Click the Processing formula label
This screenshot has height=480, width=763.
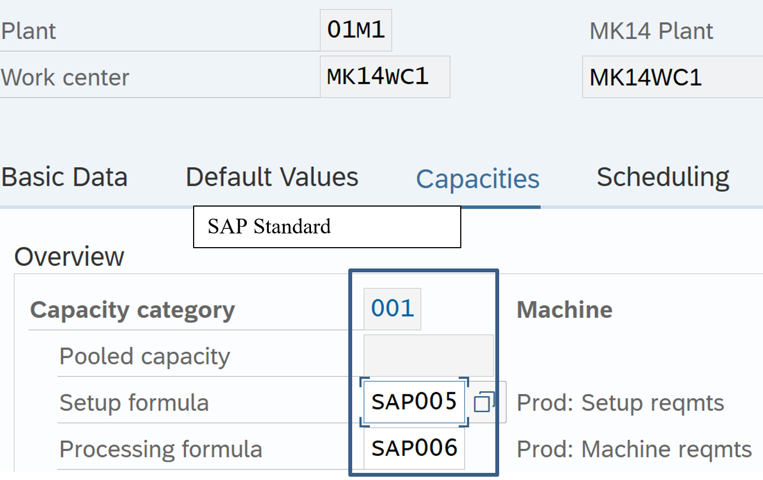[x=160, y=449]
